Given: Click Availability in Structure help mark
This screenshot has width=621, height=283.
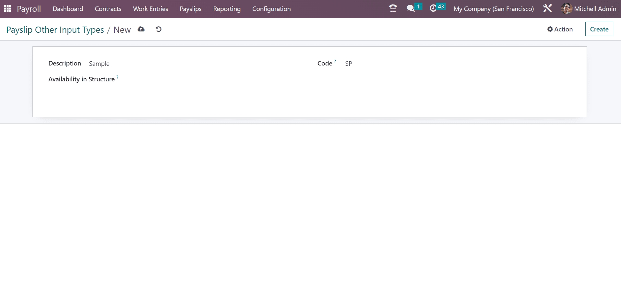Looking at the screenshot, I should 117,77.
